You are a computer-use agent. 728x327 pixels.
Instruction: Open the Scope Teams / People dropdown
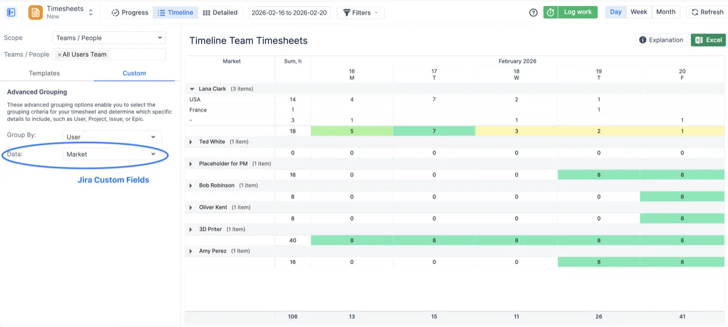coord(109,37)
